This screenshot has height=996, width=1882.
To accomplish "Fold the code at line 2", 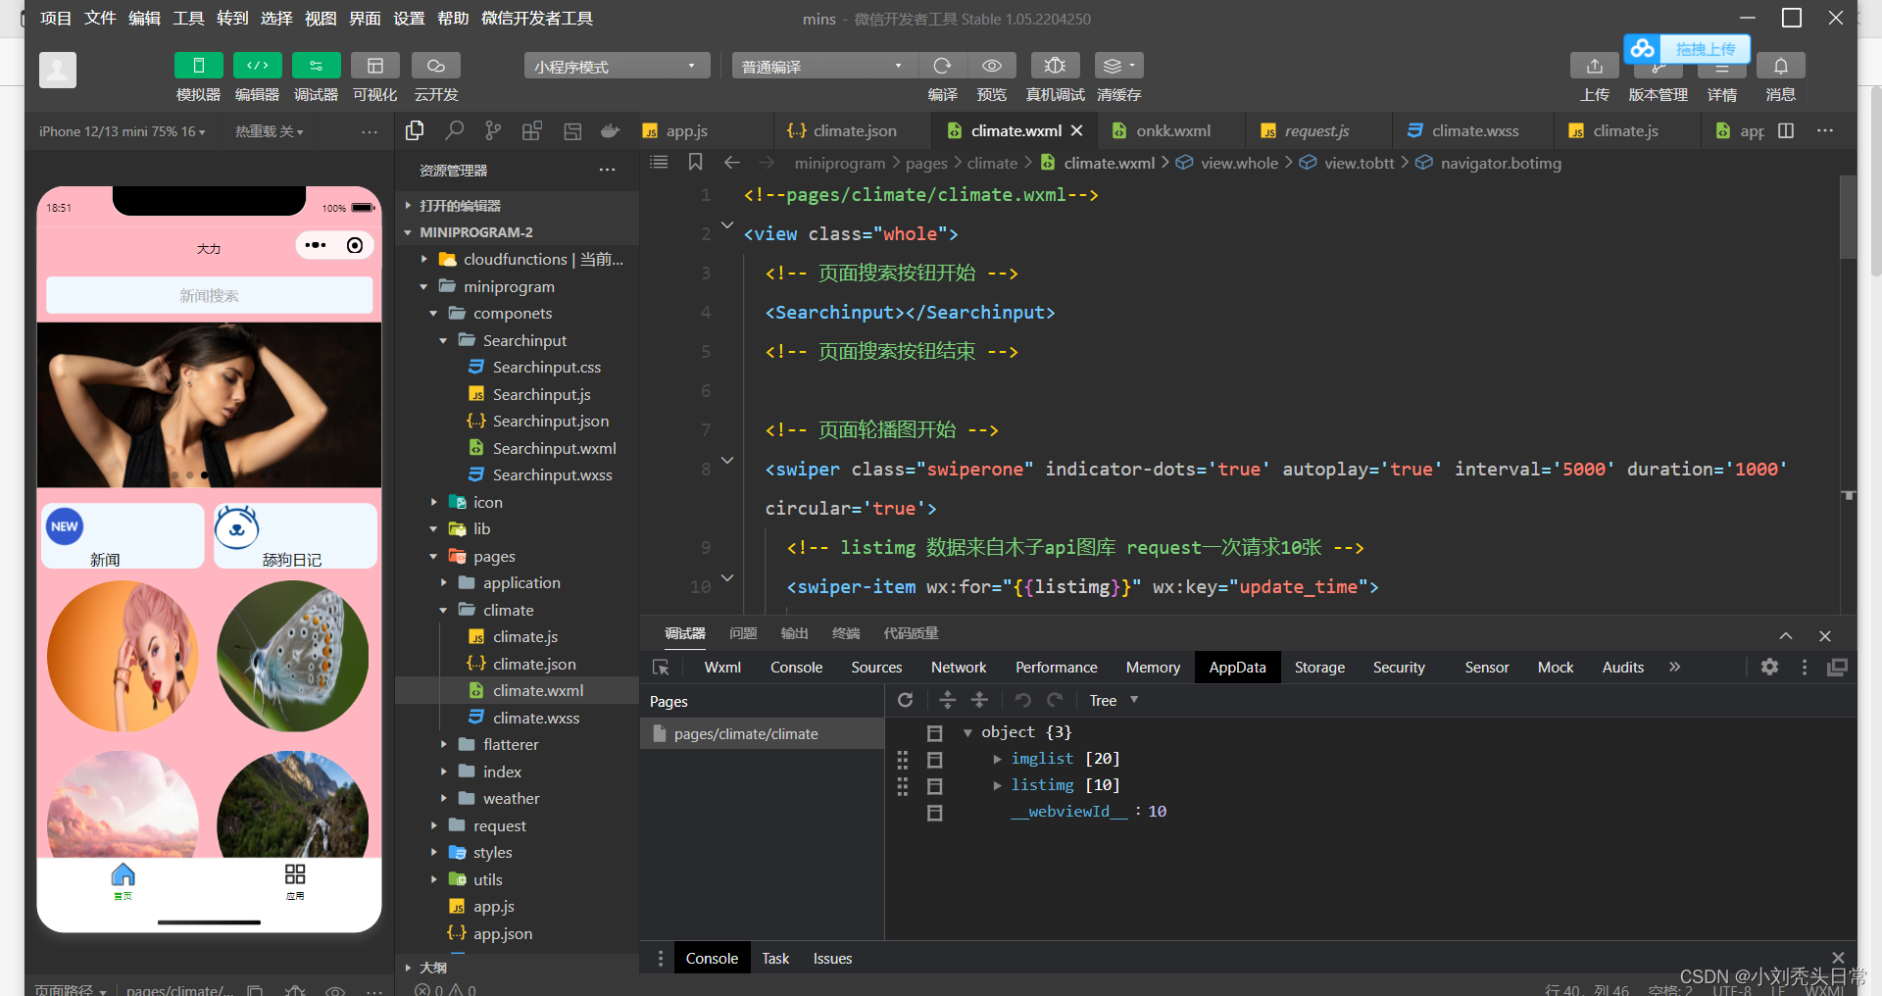I will click(727, 224).
